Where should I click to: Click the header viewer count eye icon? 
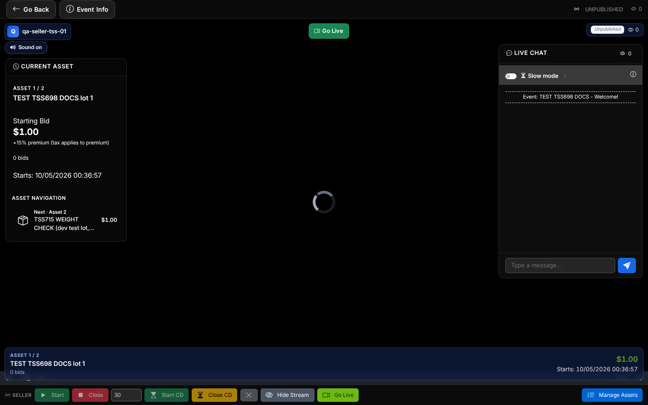(634, 9)
